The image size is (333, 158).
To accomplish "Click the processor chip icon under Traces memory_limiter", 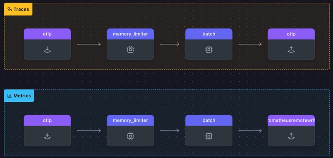I will tap(130, 50).
